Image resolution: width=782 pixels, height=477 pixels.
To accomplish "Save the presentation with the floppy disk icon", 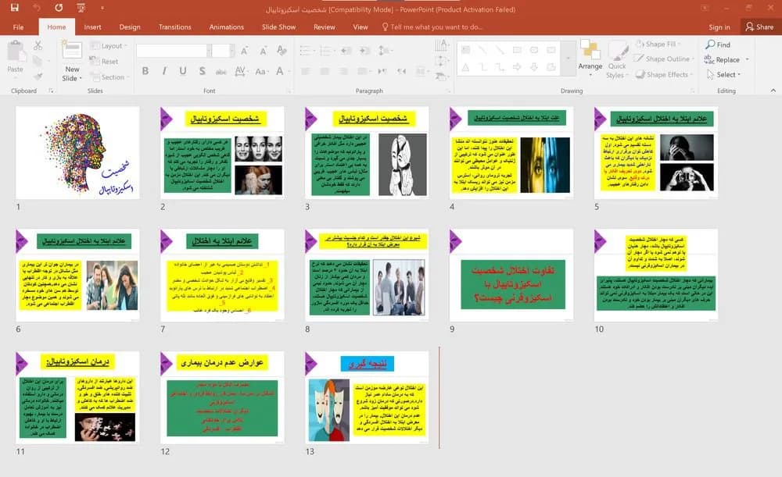I will tap(14, 8).
